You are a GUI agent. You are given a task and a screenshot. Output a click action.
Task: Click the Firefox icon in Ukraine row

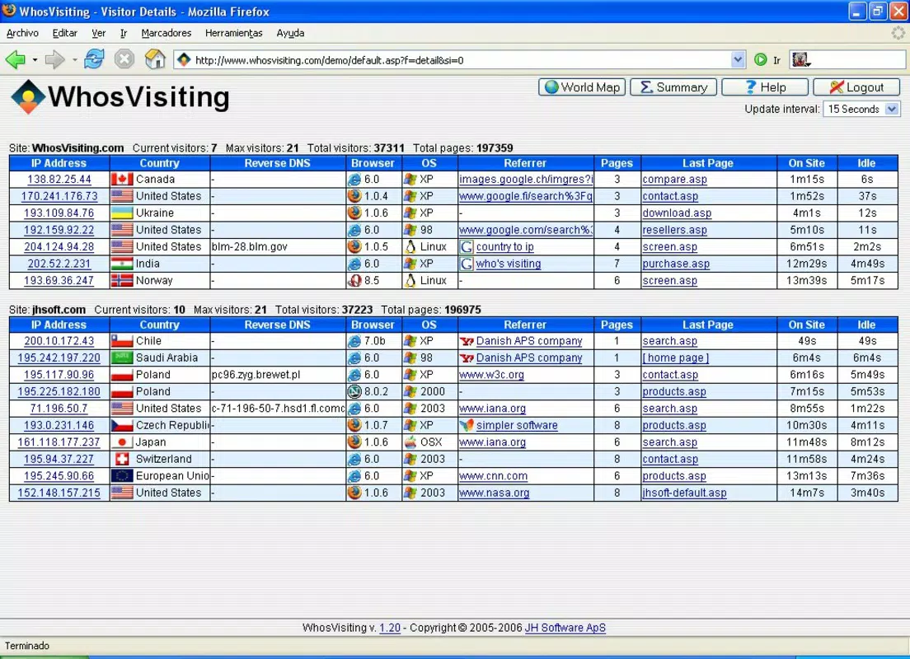click(354, 213)
